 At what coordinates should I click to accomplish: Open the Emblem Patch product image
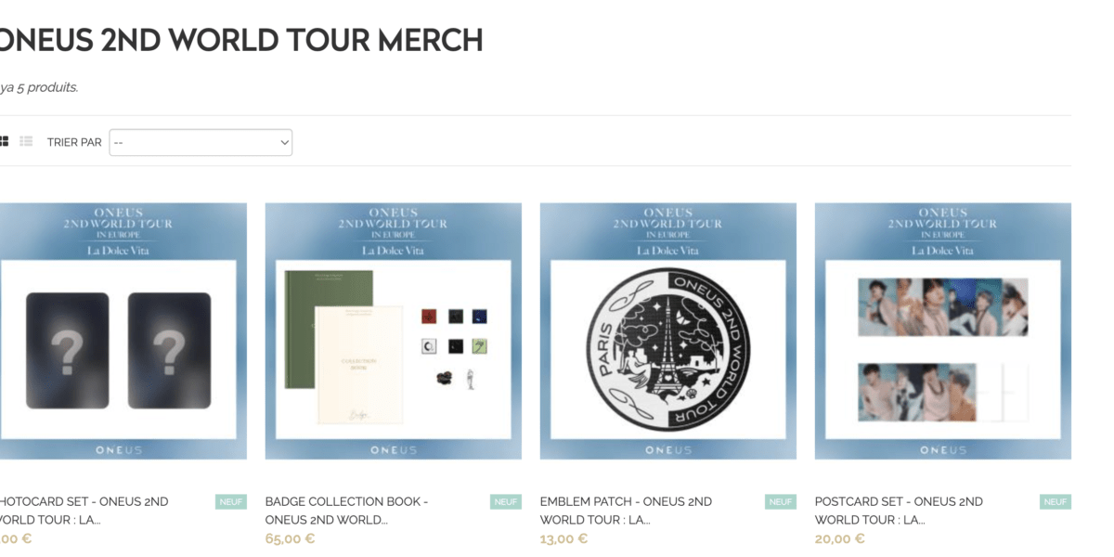pos(668,330)
